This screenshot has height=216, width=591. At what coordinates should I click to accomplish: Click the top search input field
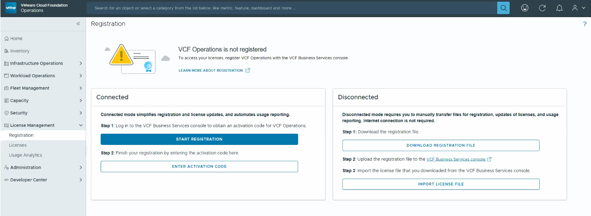click(292, 8)
